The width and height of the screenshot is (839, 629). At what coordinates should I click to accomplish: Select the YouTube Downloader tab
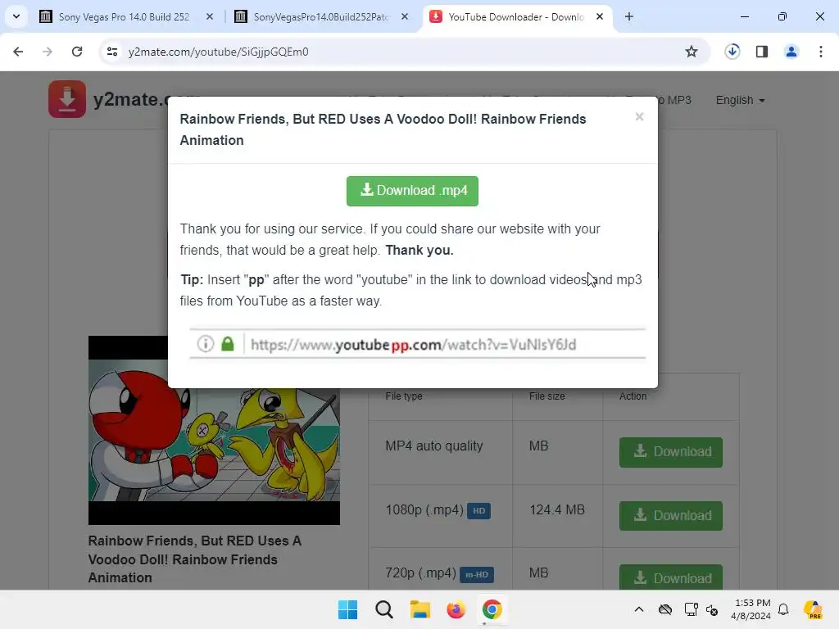[x=517, y=17]
